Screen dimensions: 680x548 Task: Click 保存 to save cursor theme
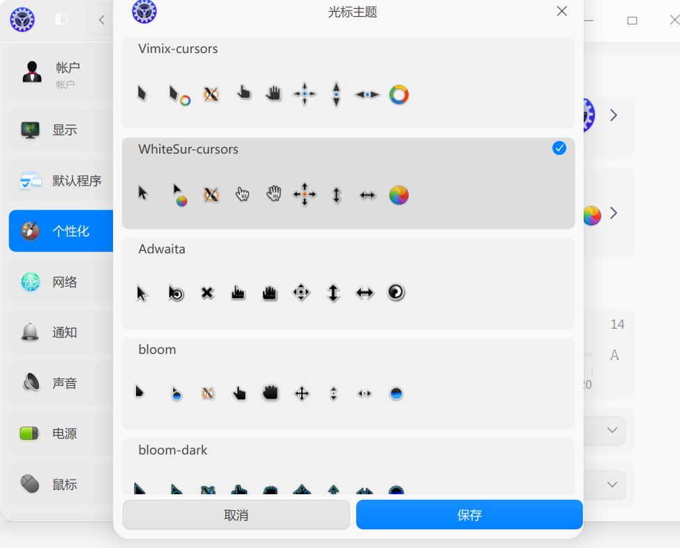click(469, 515)
